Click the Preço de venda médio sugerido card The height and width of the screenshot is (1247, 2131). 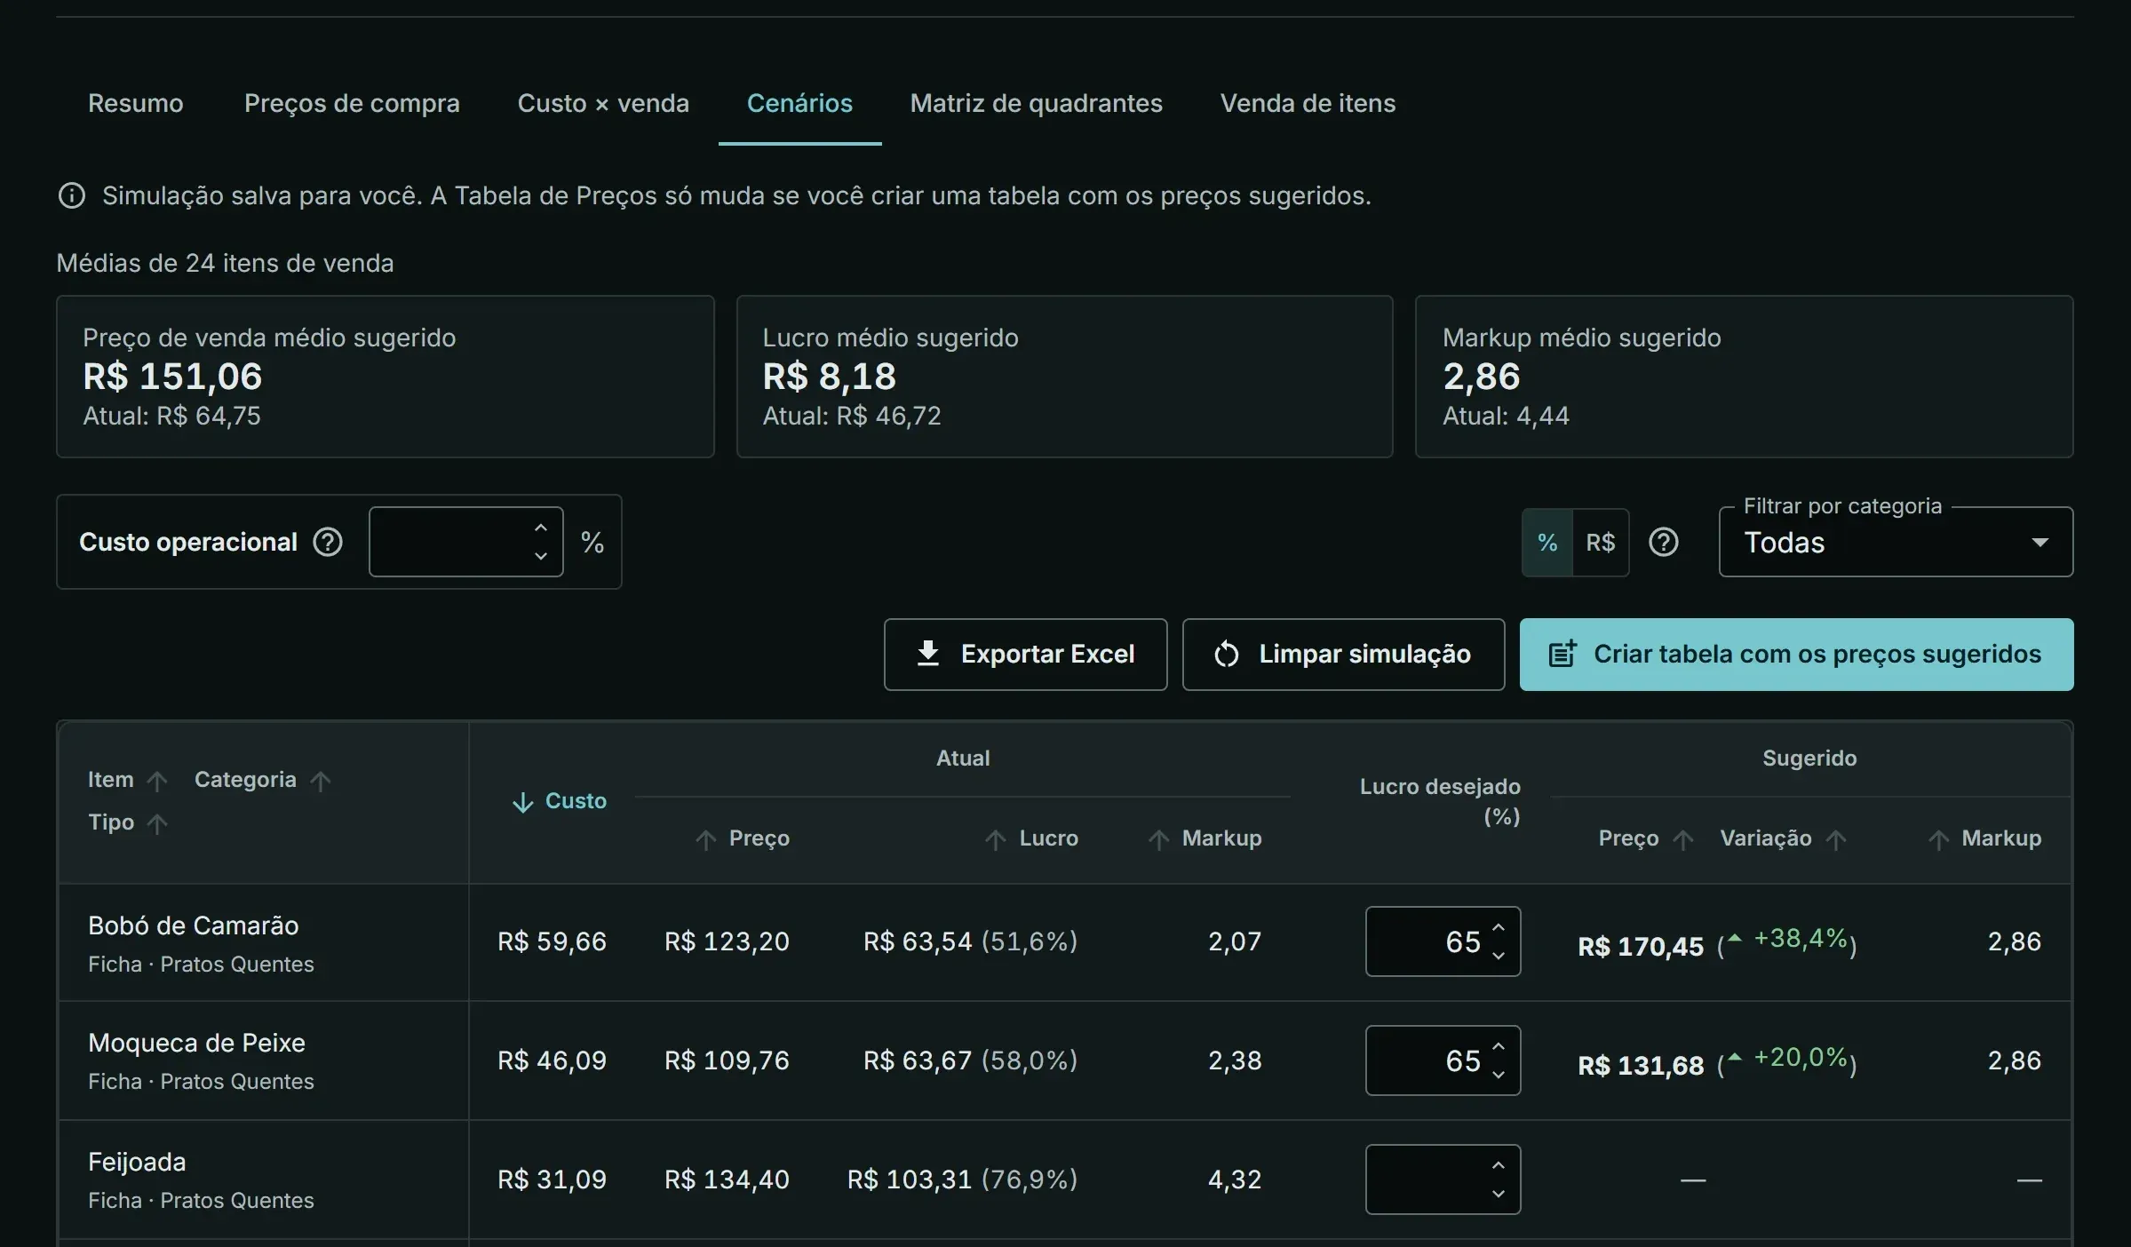[x=386, y=377]
